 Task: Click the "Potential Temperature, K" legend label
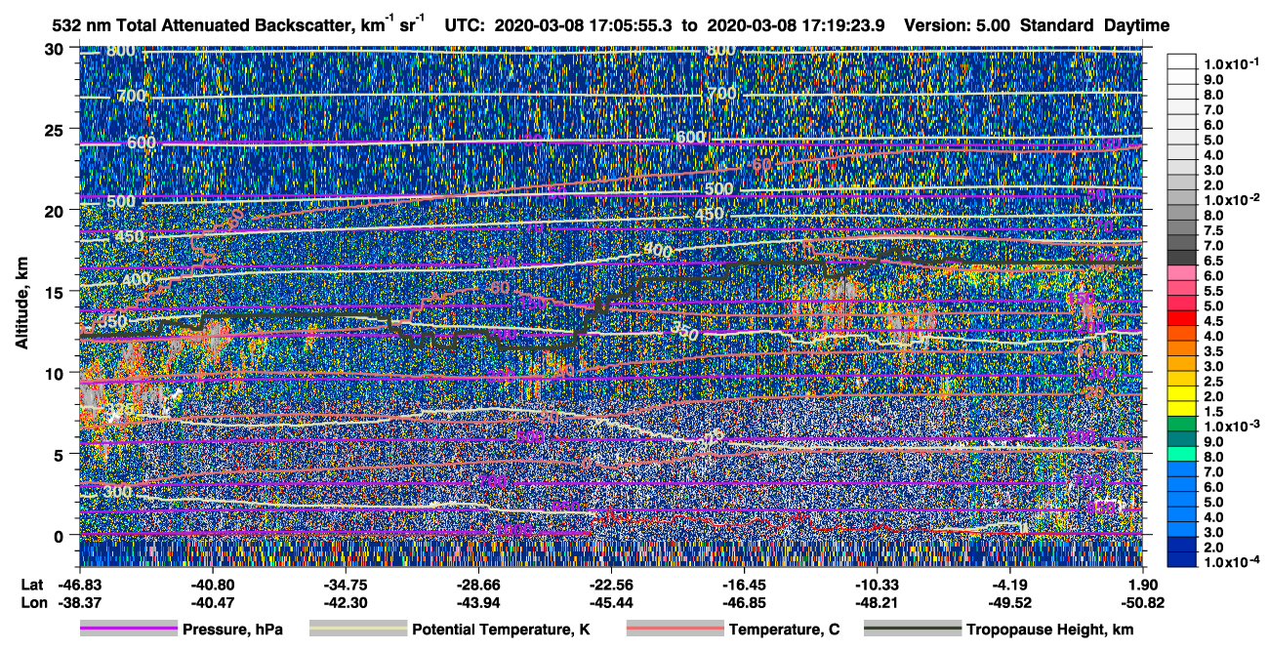pyautogui.click(x=501, y=630)
